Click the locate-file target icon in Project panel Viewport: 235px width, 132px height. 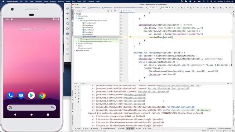(x=108, y=11)
